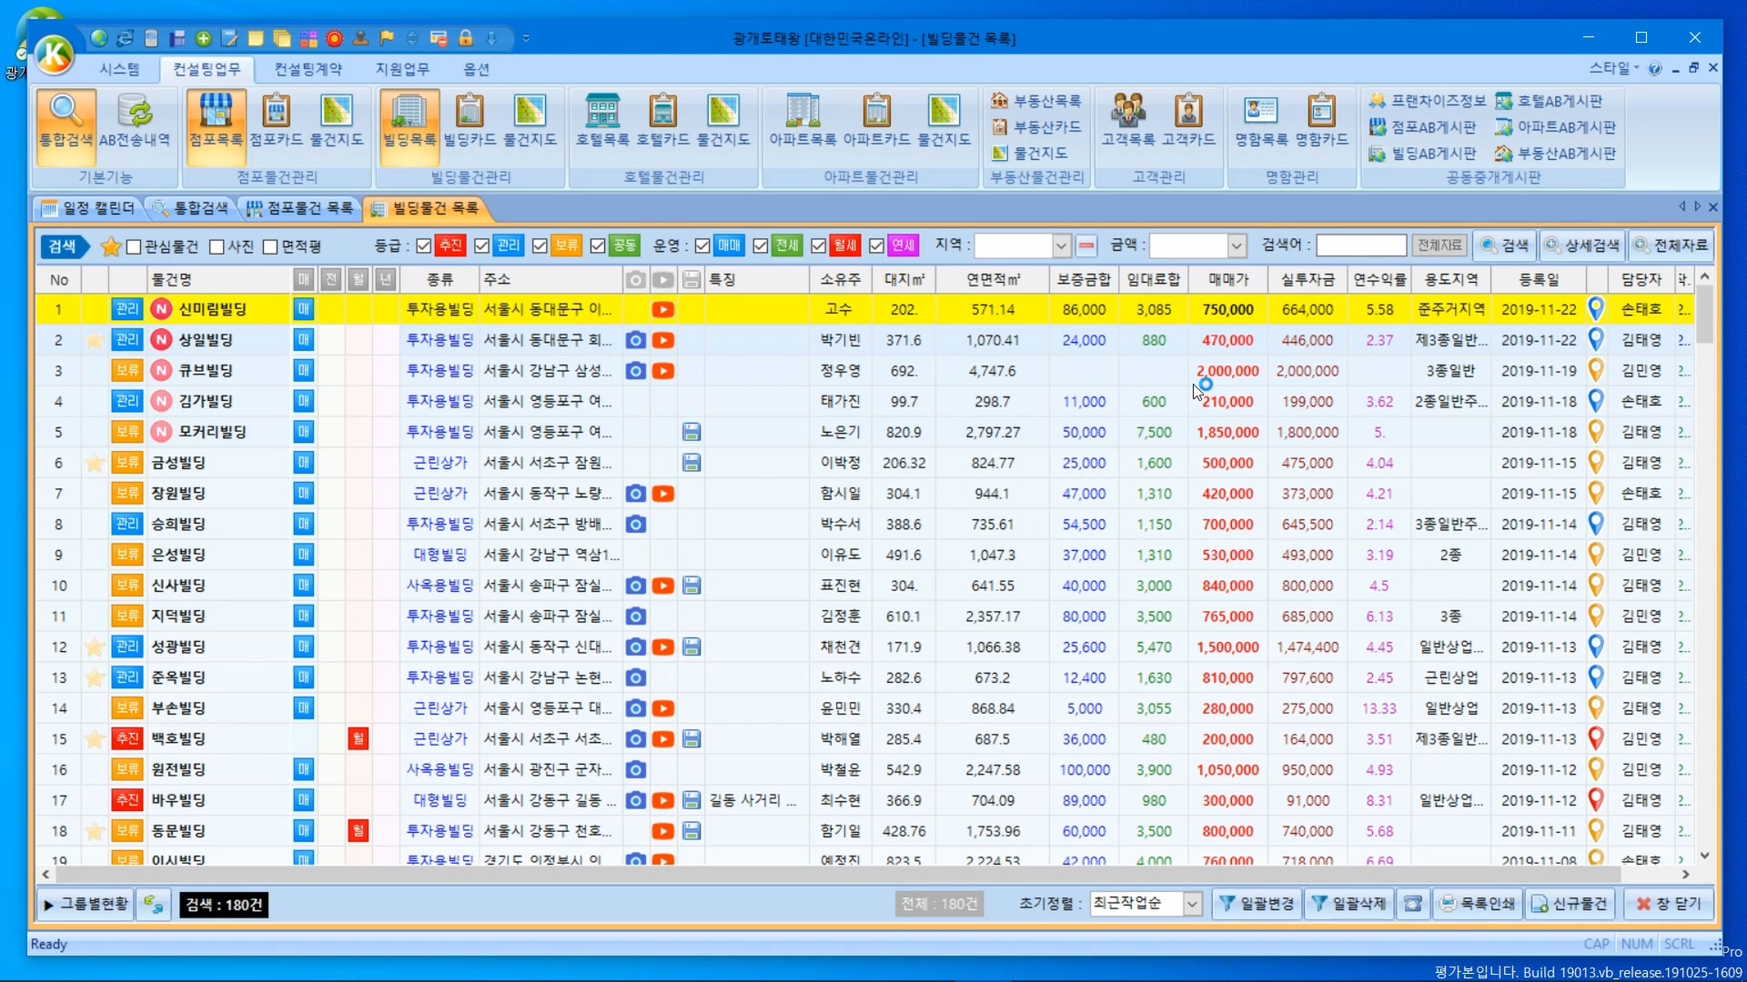Click the 상세검색 button
Image resolution: width=1747 pixels, height=982 pixels.
[x=1582, y=245]
